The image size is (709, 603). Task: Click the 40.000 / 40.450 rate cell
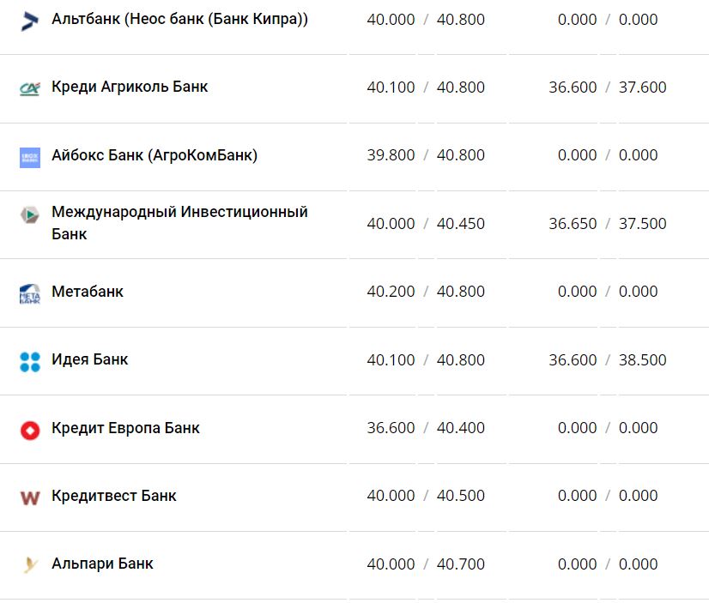click(426, 224)
